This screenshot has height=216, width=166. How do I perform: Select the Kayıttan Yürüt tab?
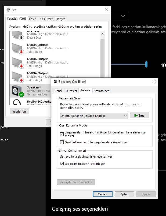(x=17, y=18)
